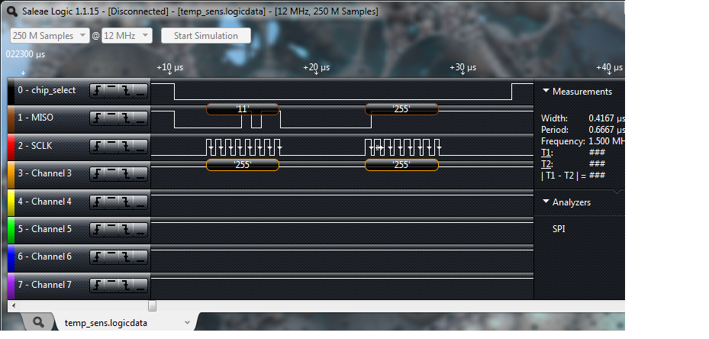Click the Frequency measurement value
The image size is (709, 339).
click(607, 141)
